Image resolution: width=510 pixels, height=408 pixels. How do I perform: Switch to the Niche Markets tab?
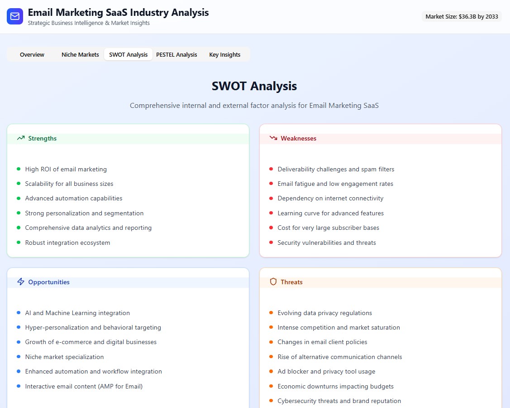tap(80, 54)
